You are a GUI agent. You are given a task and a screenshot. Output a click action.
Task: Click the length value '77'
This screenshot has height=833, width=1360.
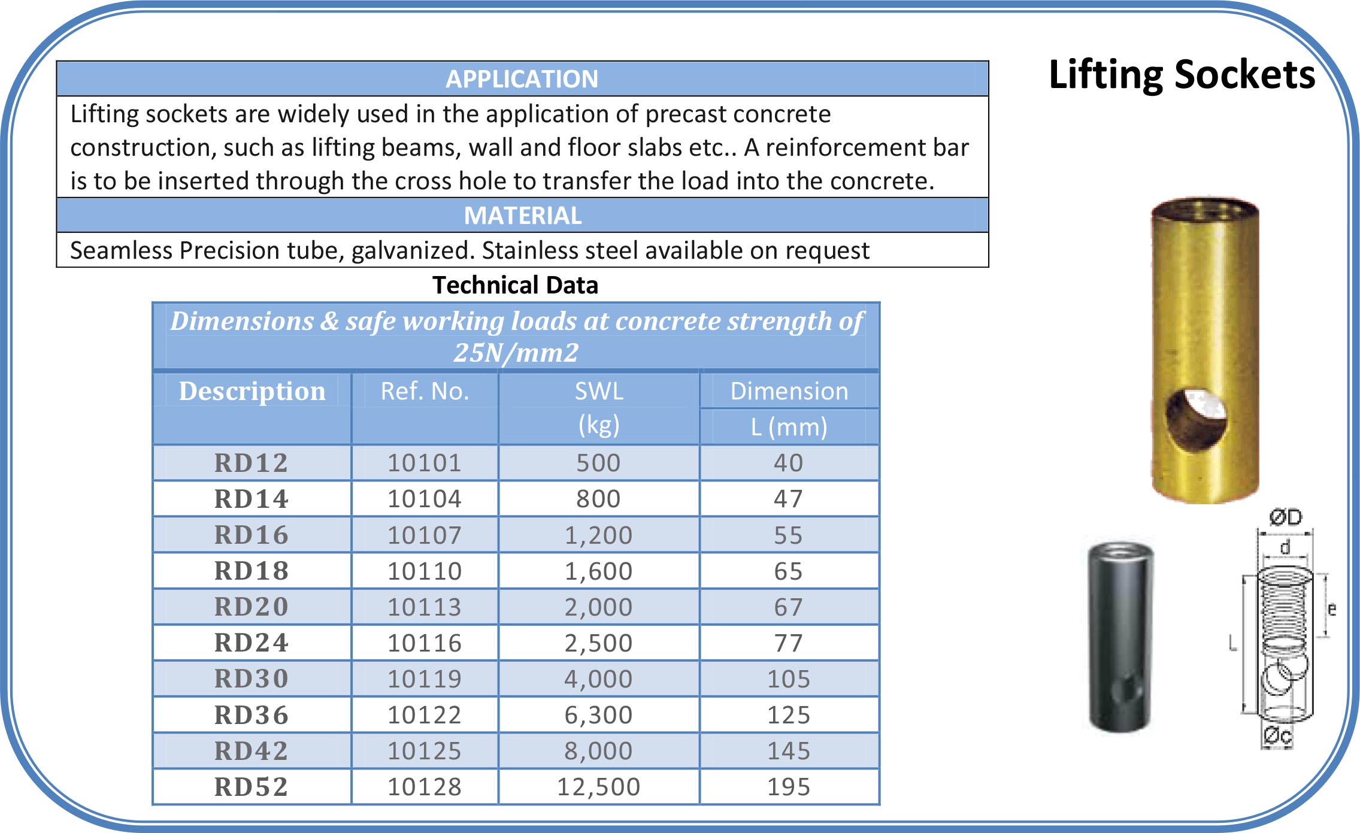789,643
